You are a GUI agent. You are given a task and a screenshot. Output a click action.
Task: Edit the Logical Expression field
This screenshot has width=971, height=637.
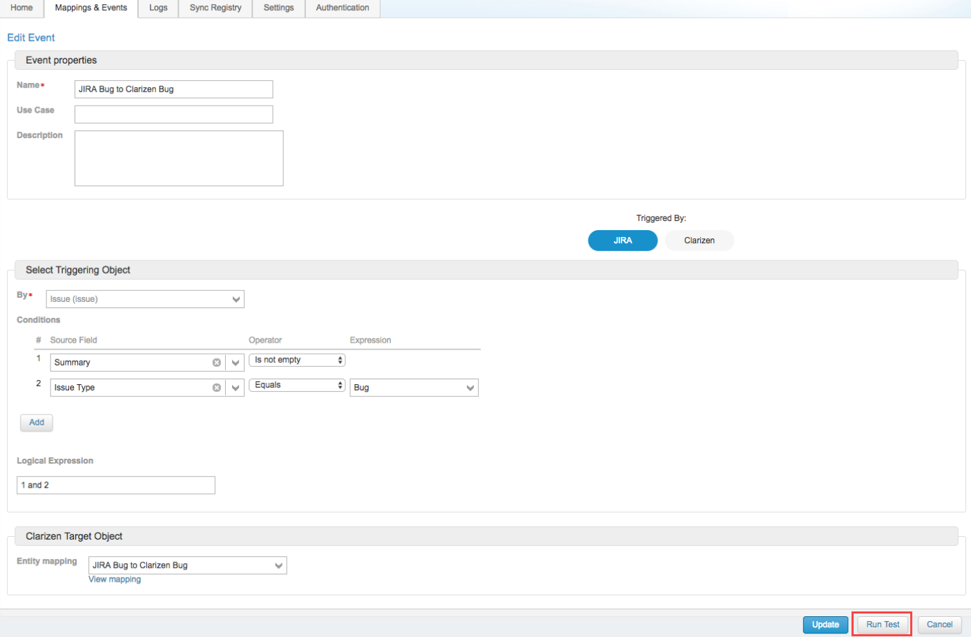point(116,485)
